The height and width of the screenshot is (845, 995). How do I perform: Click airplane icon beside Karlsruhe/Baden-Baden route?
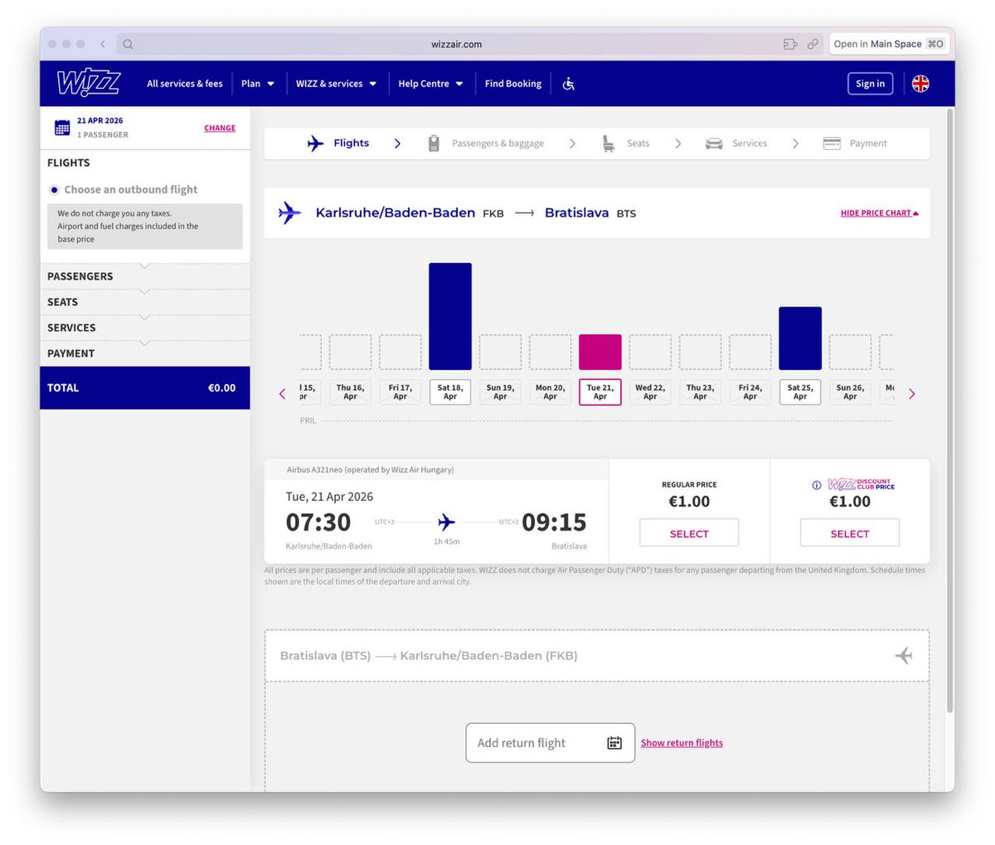point(289,213)
